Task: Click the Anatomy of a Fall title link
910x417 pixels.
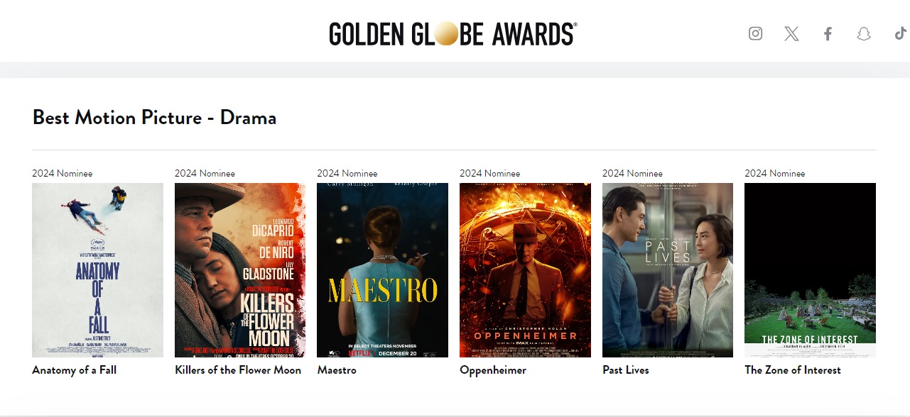Action: click(74, 370)
